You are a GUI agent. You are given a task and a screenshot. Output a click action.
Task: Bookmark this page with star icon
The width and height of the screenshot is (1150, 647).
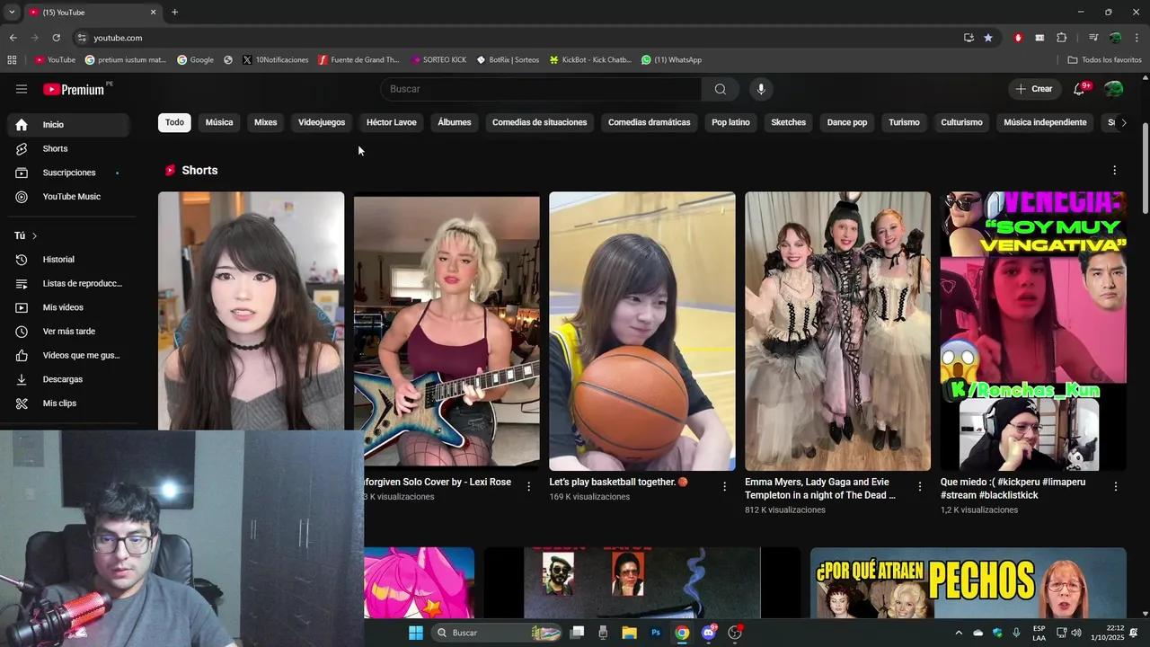[x=988, y=38]
